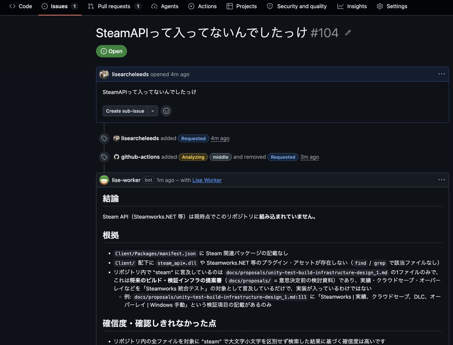Go to the Agents tab
This screenshot has width=453, height=345.
(165, 6)
